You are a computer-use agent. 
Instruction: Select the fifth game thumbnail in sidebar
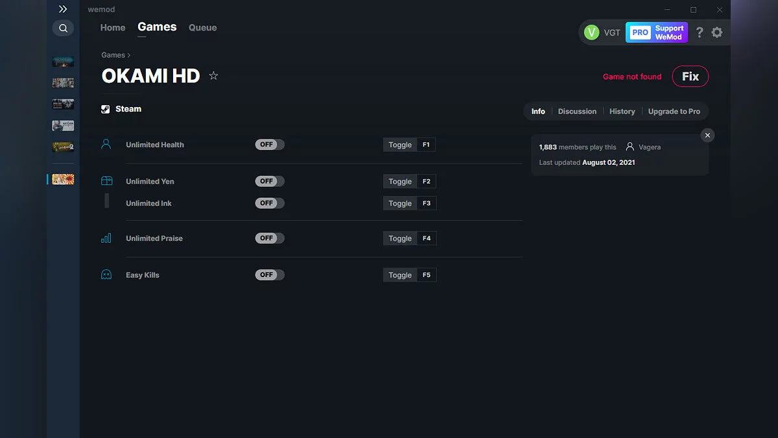(63, 147)
